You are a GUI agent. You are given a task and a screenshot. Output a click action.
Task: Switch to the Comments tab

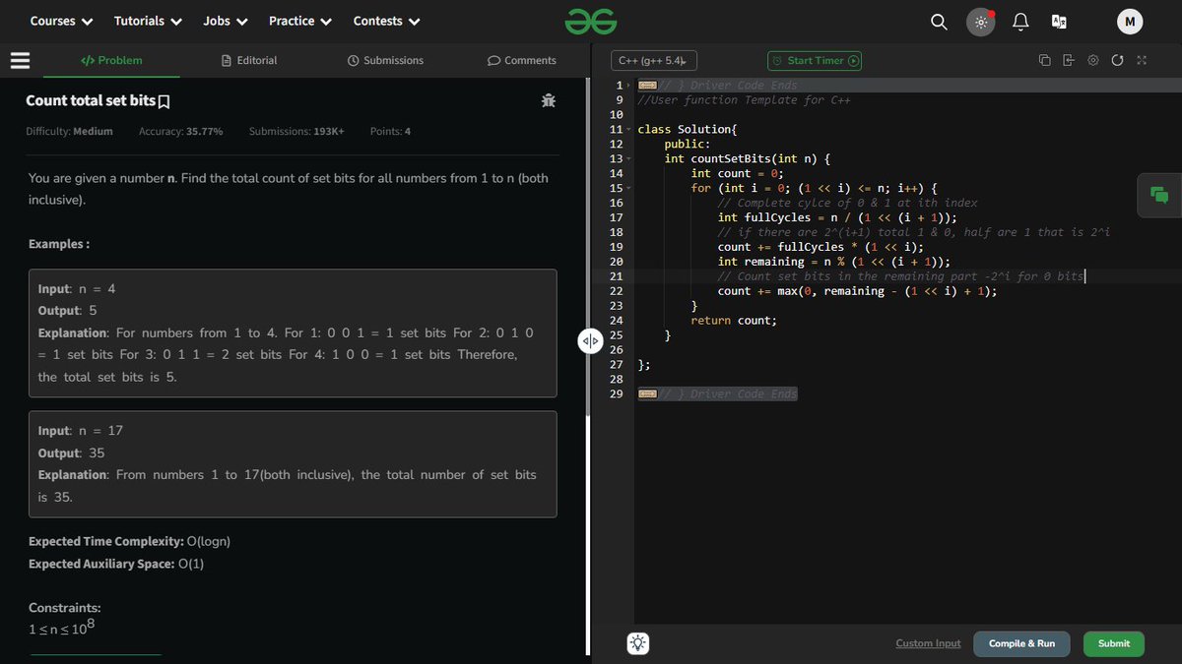tap(522, 60)
